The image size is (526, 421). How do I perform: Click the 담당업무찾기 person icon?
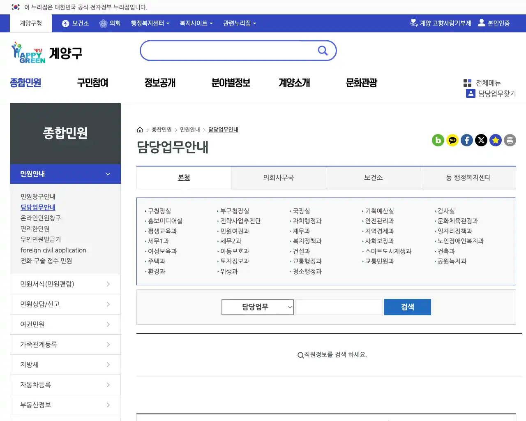click(x=471, y=94)
